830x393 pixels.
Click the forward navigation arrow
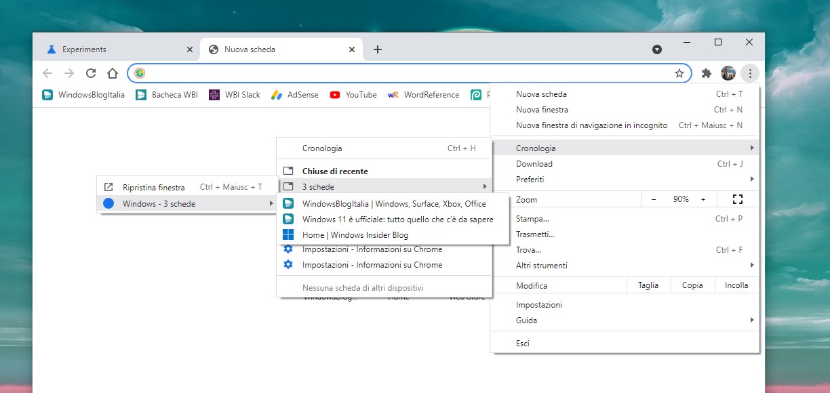[x=69, y=73]
